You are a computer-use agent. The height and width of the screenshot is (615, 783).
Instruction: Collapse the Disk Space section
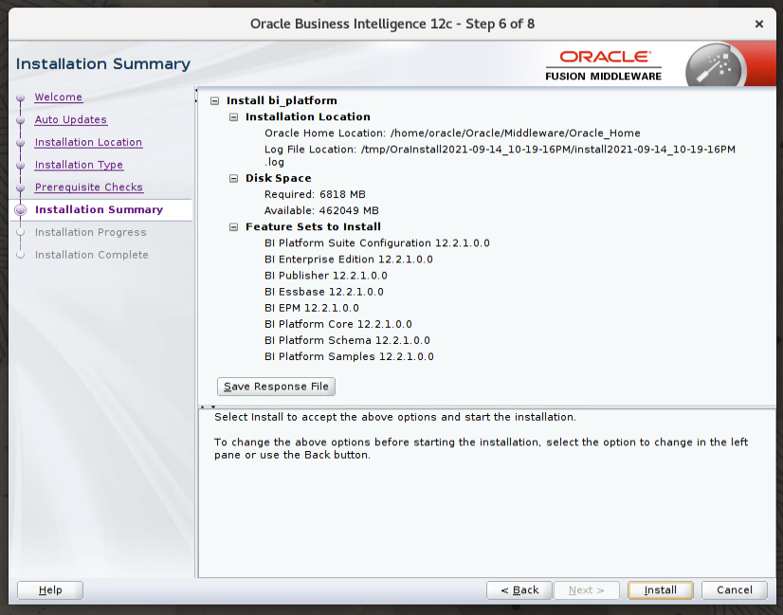point(234,179)
